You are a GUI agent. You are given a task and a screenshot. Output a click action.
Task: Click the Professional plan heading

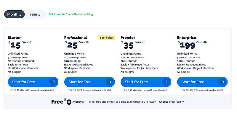coord(76,37)
